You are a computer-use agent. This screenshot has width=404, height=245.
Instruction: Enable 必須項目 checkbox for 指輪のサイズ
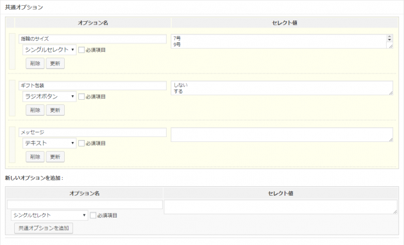click(x=81, y=50)
